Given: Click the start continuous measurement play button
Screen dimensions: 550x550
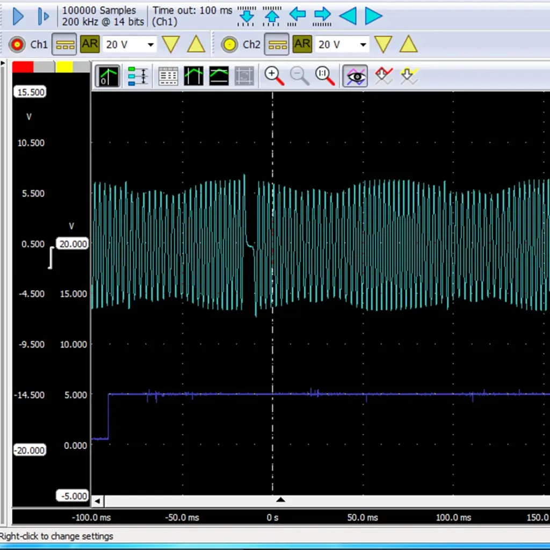Looking at the screenshot, I should [18, 16].
